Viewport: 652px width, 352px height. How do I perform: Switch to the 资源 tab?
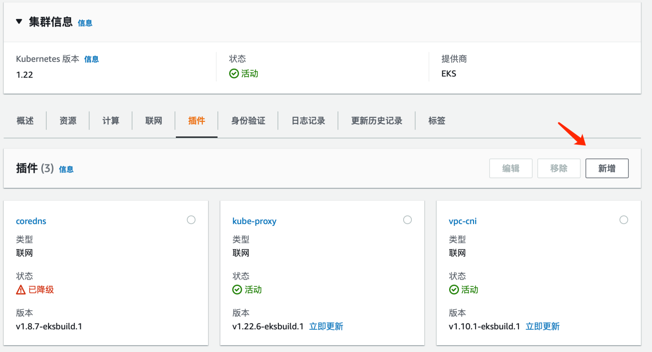point(68,121)
